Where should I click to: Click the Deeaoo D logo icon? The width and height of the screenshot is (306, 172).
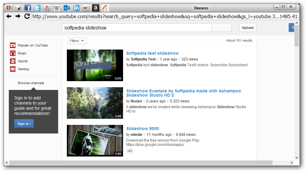pos(9,8)
